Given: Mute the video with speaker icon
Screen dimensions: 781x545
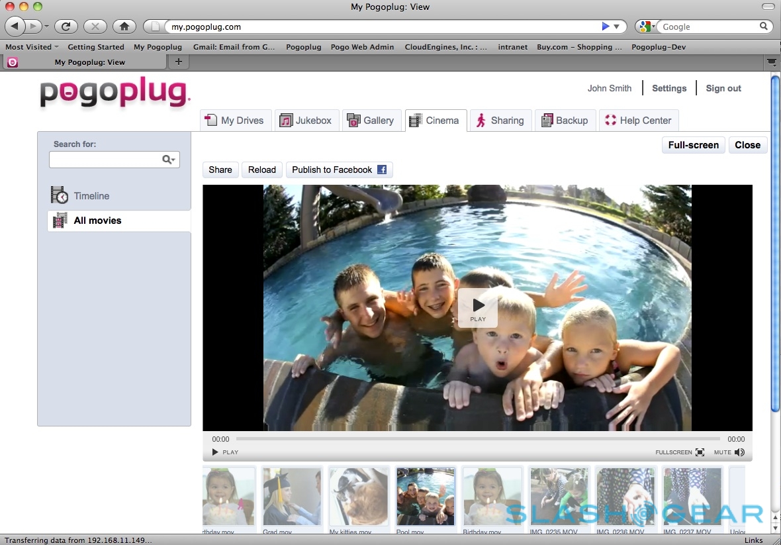Looking at the screenshot, I should click(739, 452).
